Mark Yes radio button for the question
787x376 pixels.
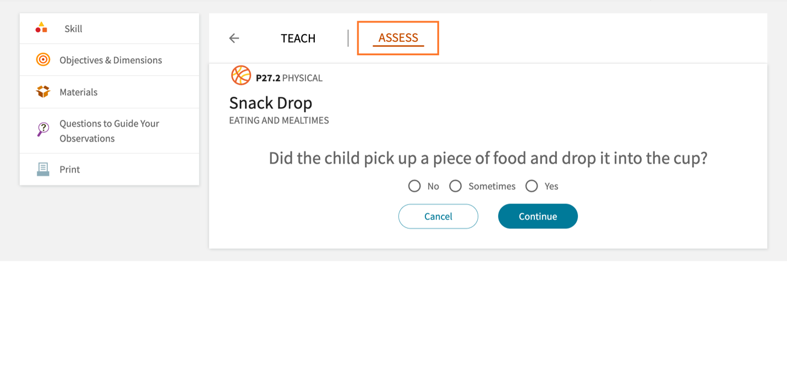point(531,186)
